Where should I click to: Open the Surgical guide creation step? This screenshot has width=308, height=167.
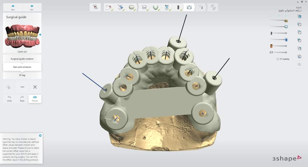(x=22, y=59)
